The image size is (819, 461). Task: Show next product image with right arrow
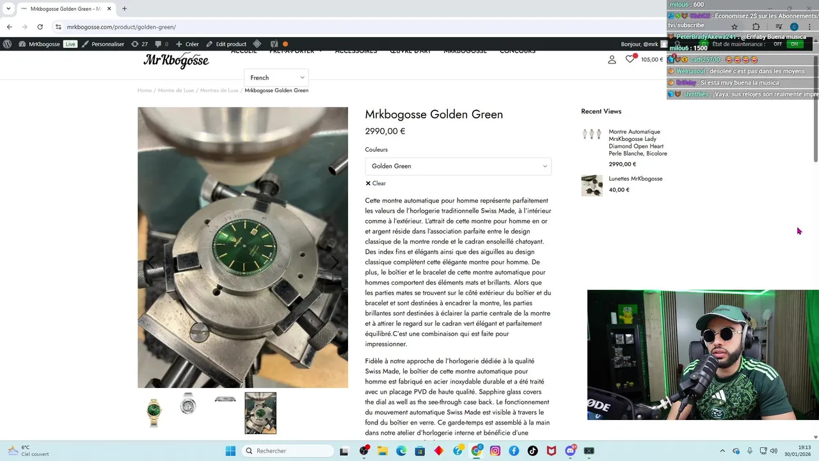(335, 263)
